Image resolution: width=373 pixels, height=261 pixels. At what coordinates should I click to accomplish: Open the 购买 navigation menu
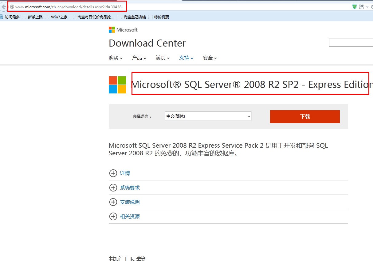pos(116,58)
